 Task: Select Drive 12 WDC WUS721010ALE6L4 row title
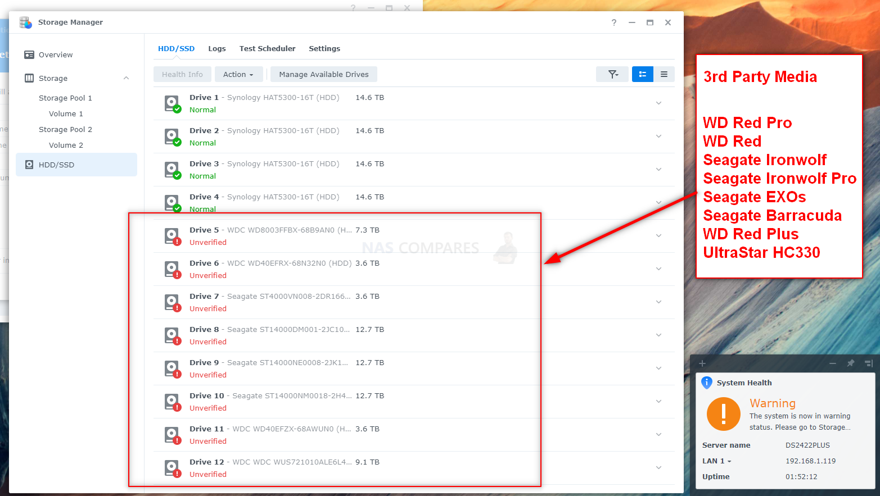(270, 462)
